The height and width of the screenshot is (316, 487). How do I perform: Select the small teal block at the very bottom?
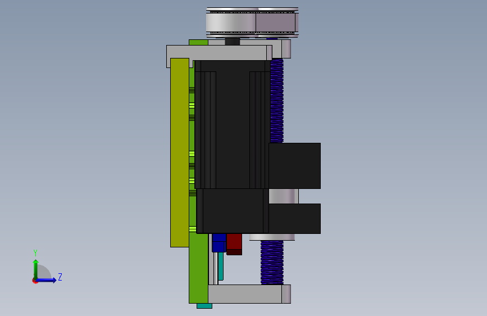[x=204, y=306]
